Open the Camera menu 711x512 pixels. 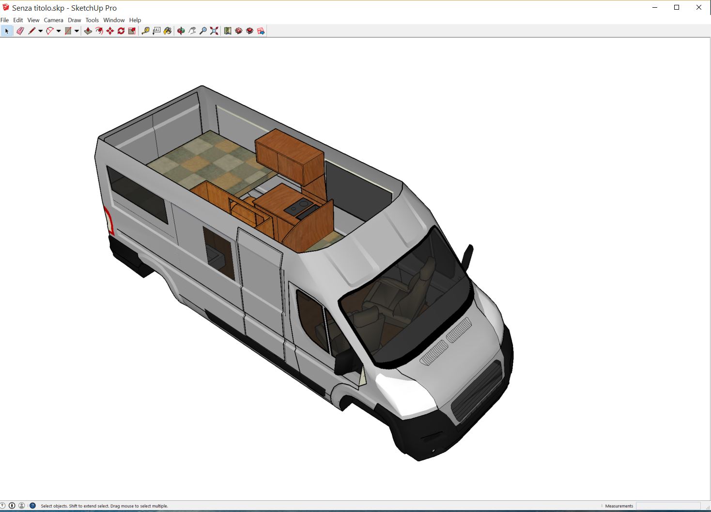click(53, 20)
